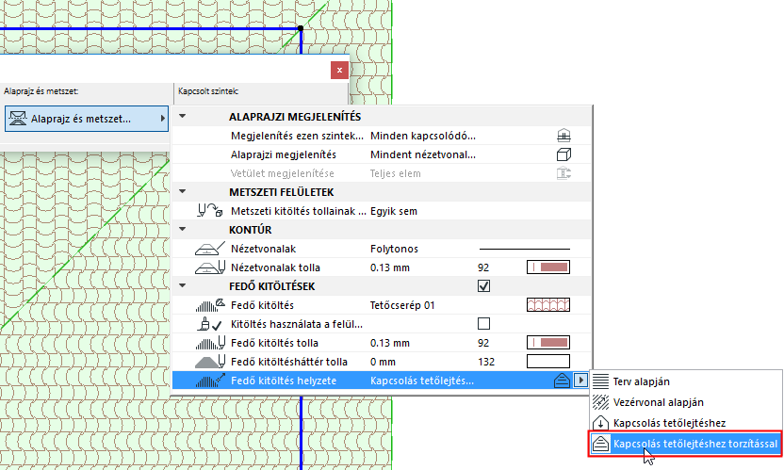Collapse the Fedő kitöltések section
This screenshot has width=784, height=470.
(183, 285)
